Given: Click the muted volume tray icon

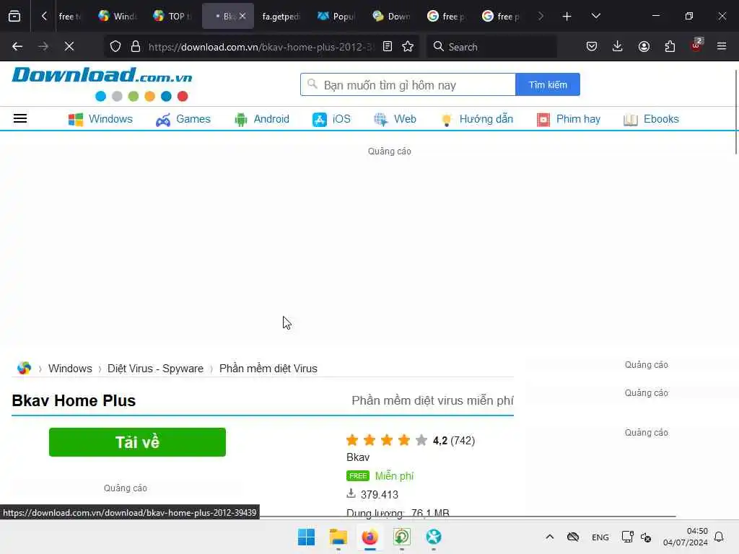Looking at the screenshot, I should (646, 537).
